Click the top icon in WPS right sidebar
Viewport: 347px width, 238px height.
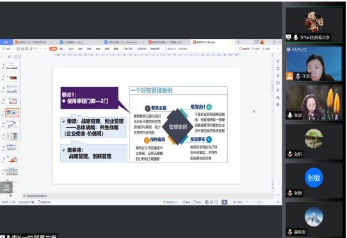(278, 61)
